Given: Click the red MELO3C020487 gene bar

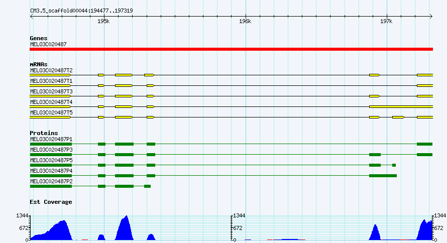Looking at the screenshot, I should pyautogui.click(x=231, y=49).
